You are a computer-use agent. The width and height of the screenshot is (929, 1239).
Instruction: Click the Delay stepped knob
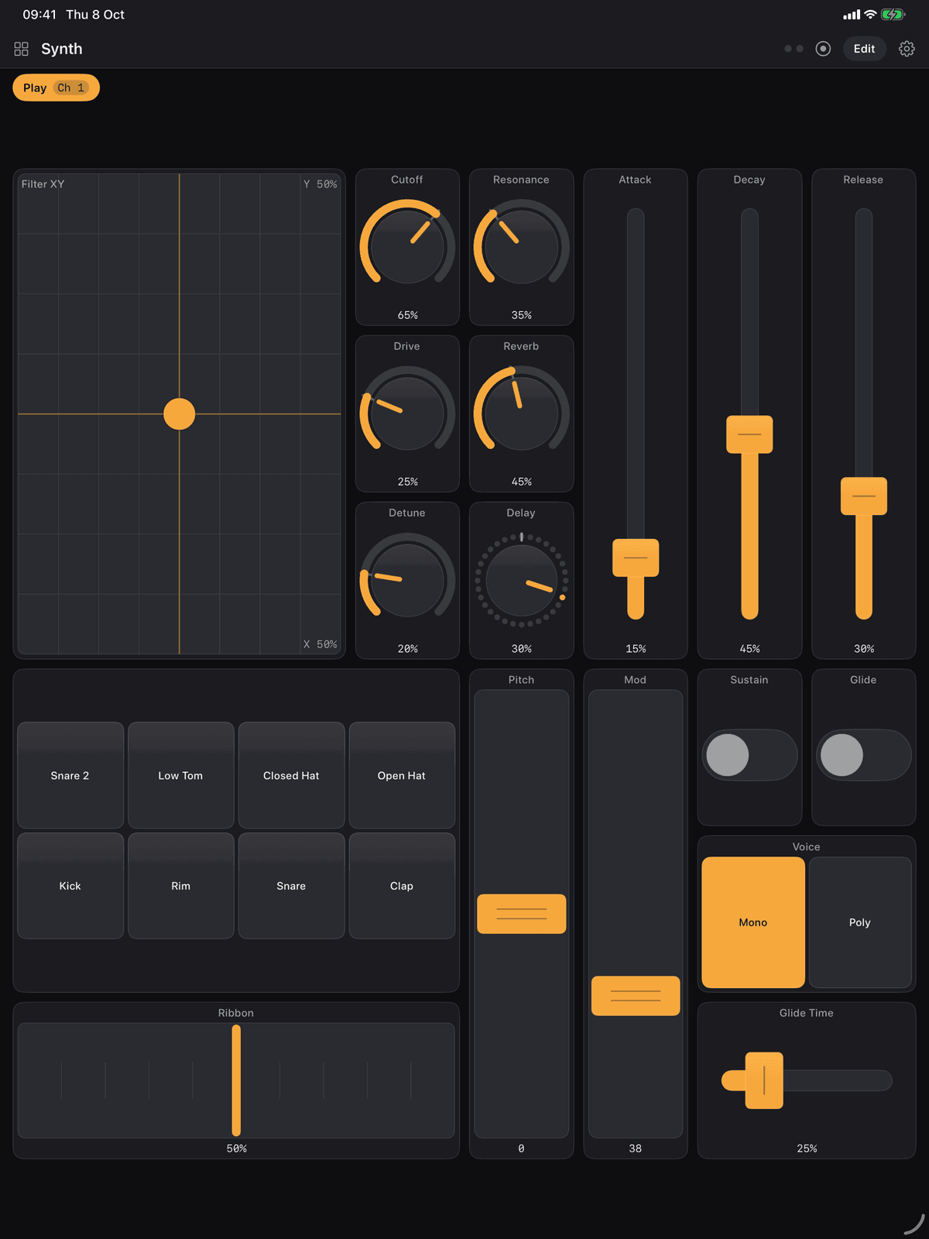coord(521,580)
